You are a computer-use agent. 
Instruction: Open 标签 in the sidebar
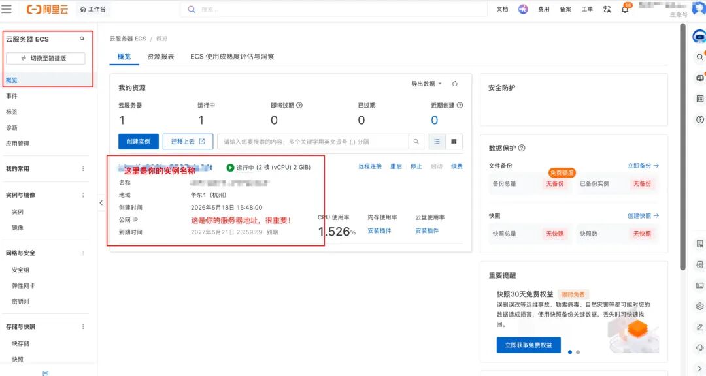(12, 112)
